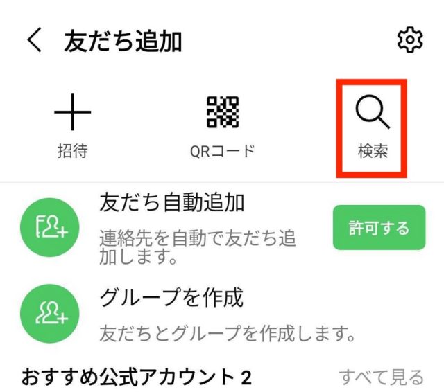Open settings via gear icon
Viewport: 444px width, 392px height.
(410, 40)
